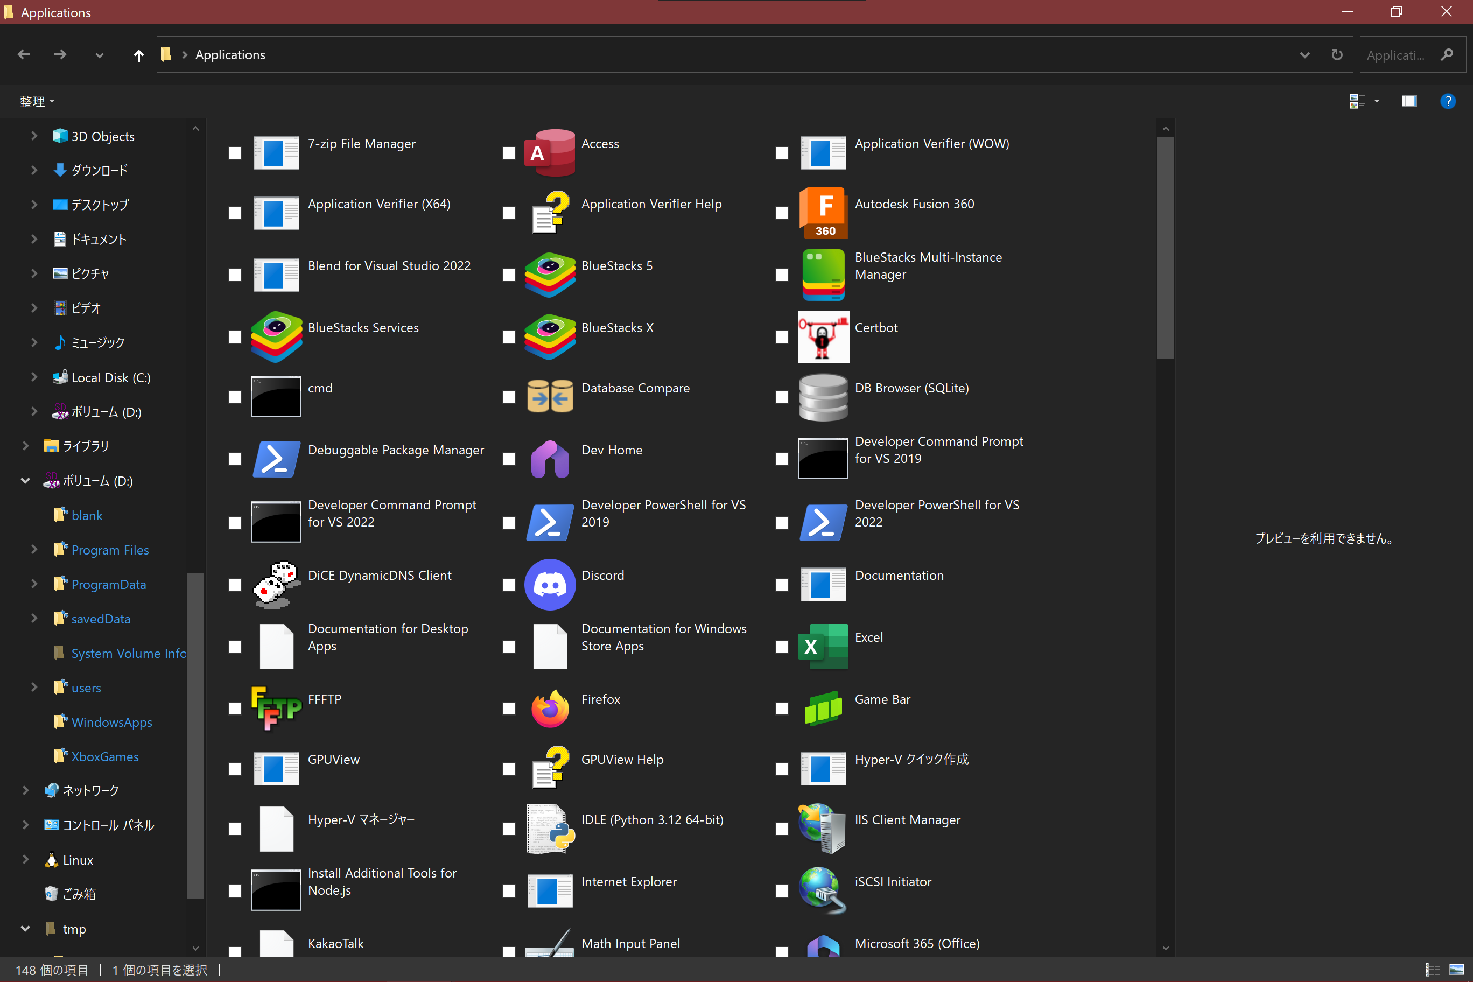The height and width of the screenshot is (982, 1473).
Task: Open the view options dropdown arrow
Action: coord(1376,101)
